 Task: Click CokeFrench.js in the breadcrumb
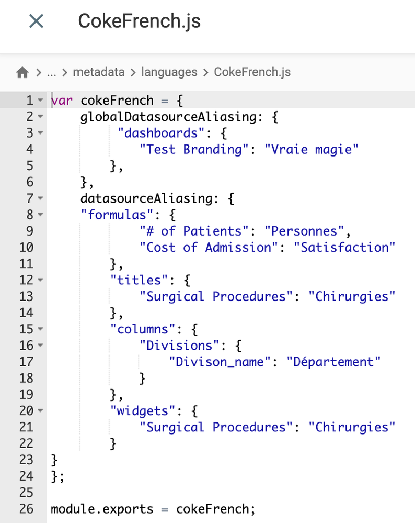(x=252, y=72)
